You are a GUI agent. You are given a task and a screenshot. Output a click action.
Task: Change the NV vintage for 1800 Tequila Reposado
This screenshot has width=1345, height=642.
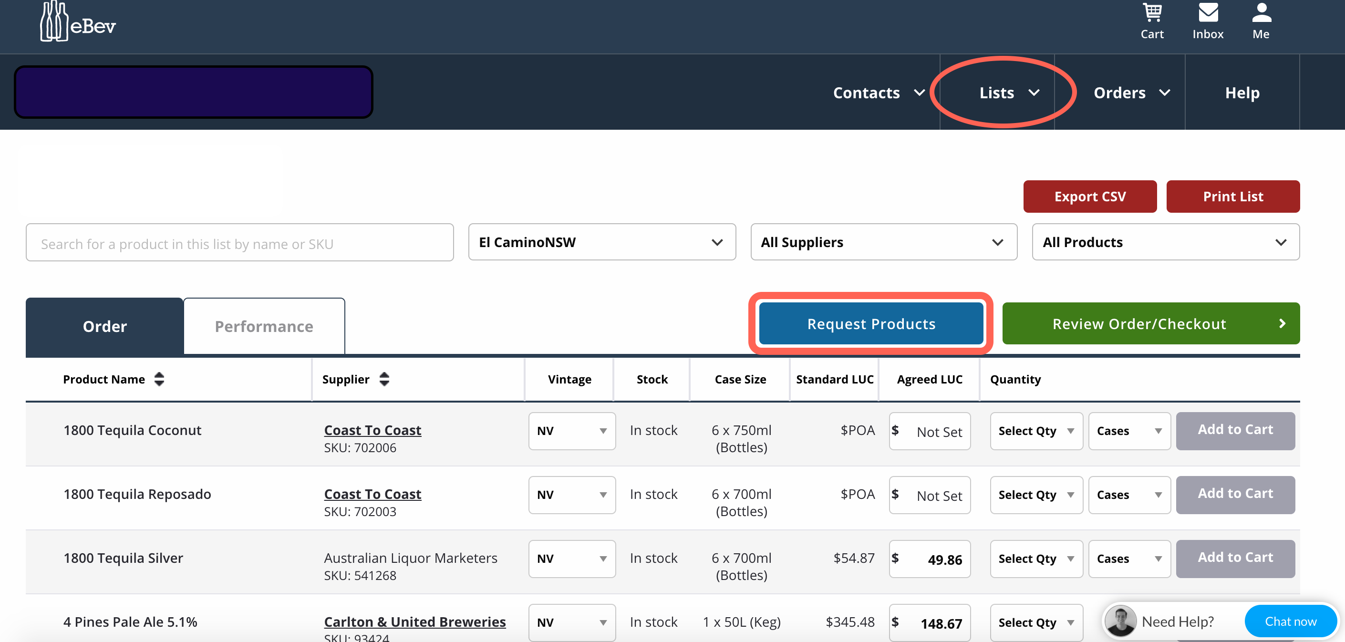pyautogui.click(x=571, y=495)
